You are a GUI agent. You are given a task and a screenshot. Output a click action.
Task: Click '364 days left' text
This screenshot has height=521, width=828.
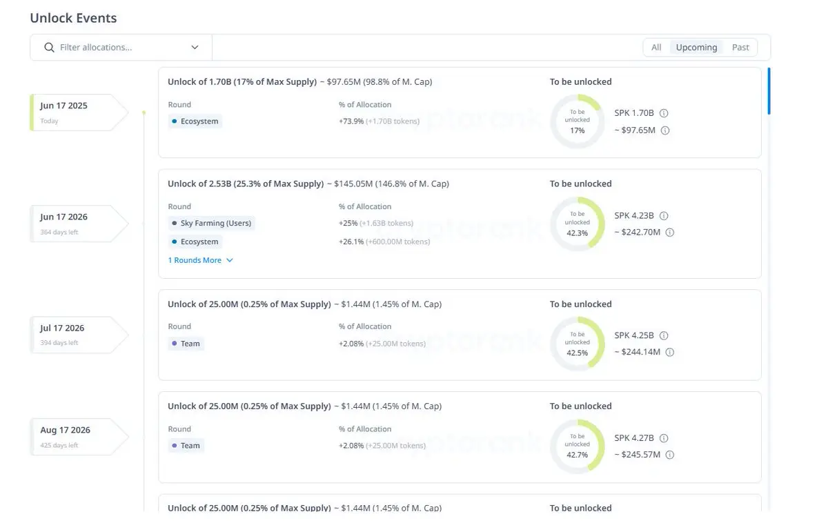pos(59,233)
